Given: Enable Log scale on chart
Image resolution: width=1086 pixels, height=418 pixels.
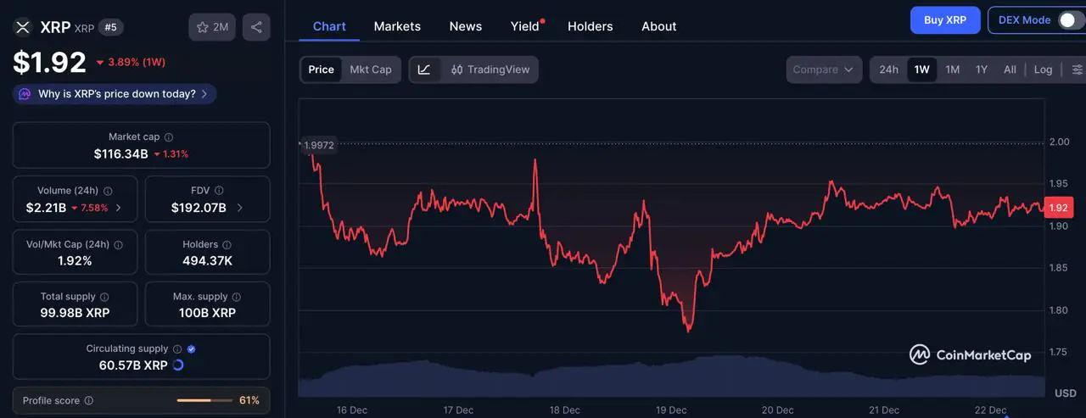Looking at the screenshot, I should 1043,70.
